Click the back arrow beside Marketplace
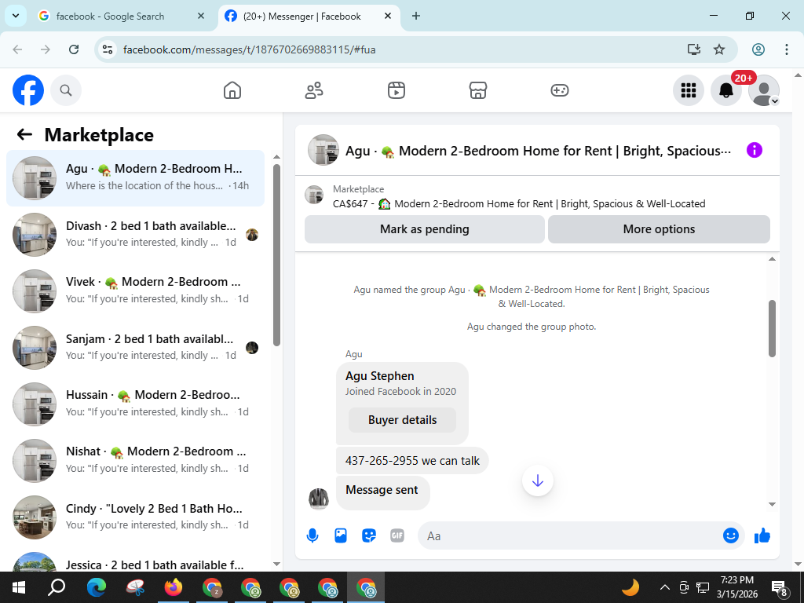 (24, 134)
